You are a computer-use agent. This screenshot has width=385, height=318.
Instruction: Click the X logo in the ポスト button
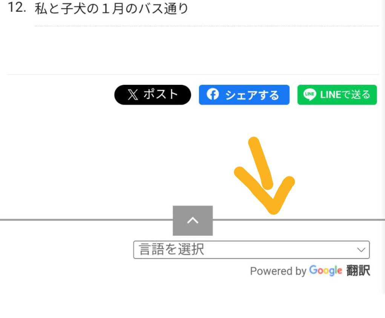point(132,95)
